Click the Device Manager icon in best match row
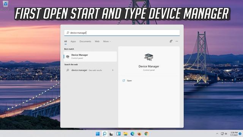243x137 pixels. click(68, 57)
